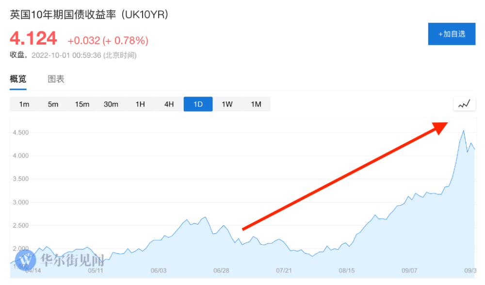This screenshot has height=285, width=485.
Task: Click the close timestamp 2022-10-01 00:59:36
Action: tap(66, 55)
